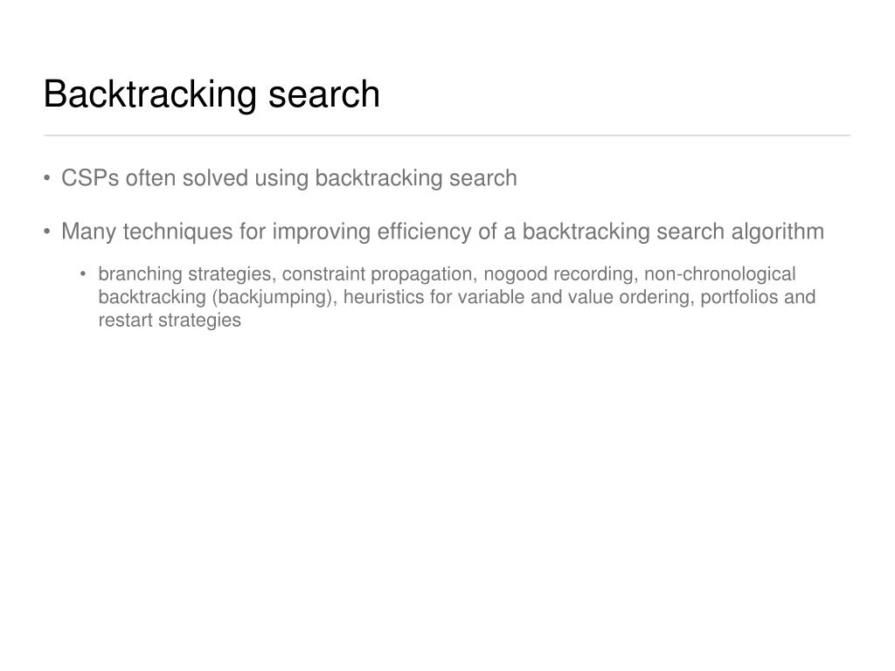The width and height of the screenshot is (895, 671).
Task: Click the "Backtracking search" slide title
Action: [212, 94]
